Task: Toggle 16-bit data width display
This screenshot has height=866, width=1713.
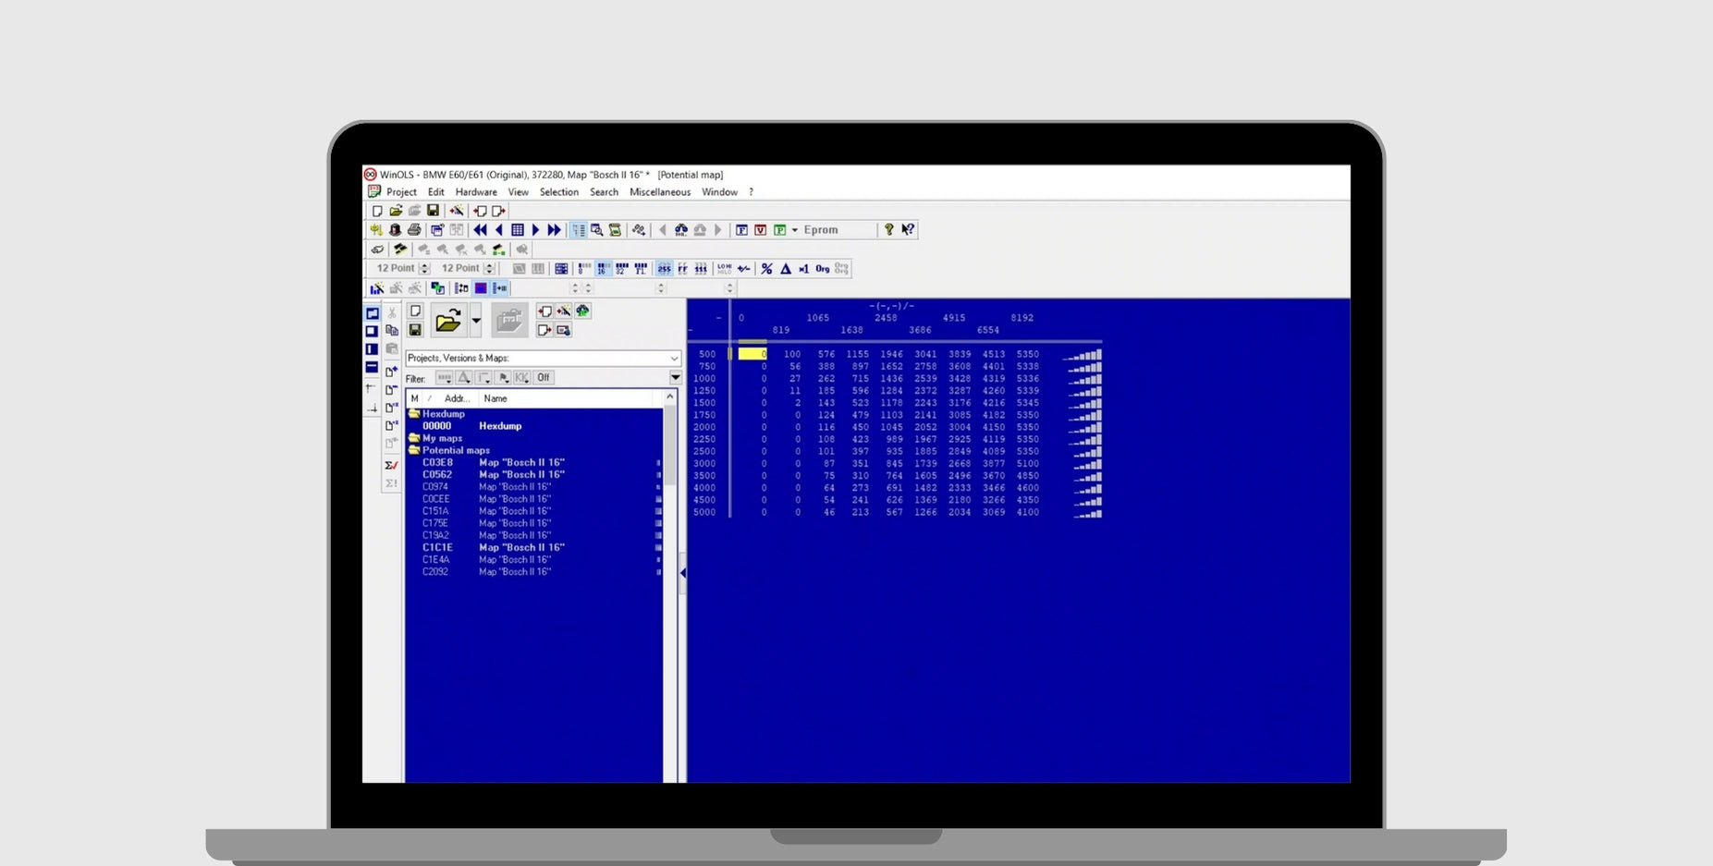Action: [603, 269]
